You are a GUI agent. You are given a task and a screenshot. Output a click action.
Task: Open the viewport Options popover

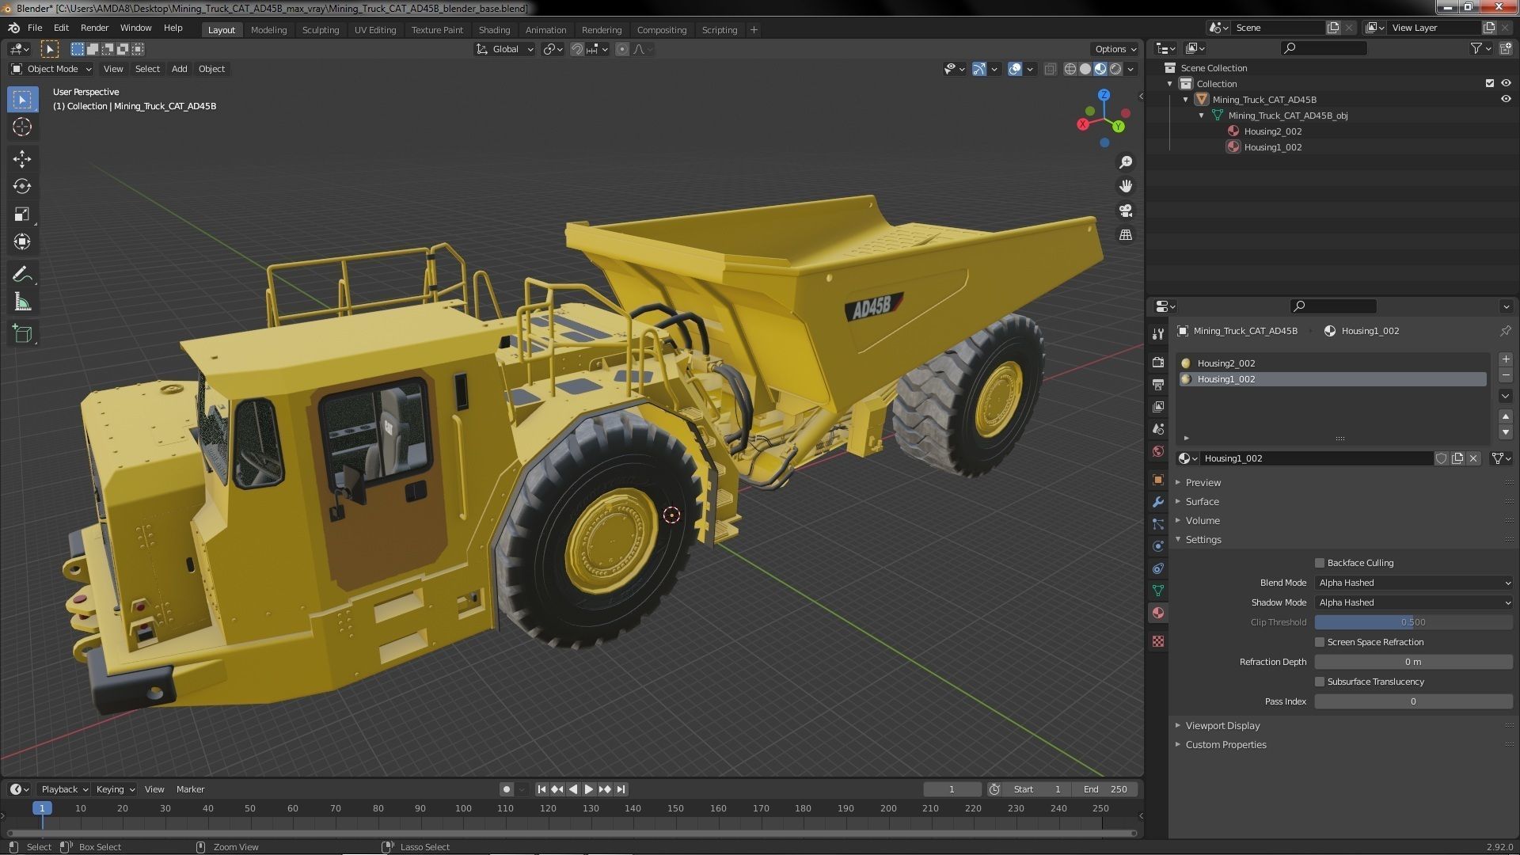pyautogui.click(x=1115, y=49)
